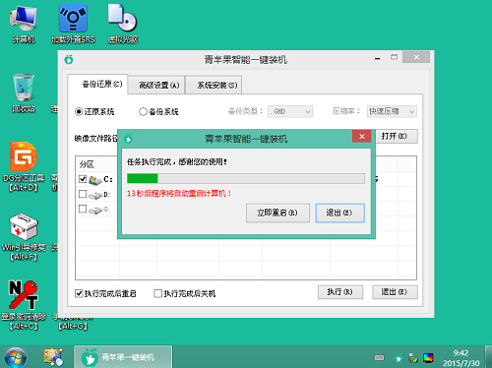
Task: Click 执行(R) button in main window
Action: (340, 292)
